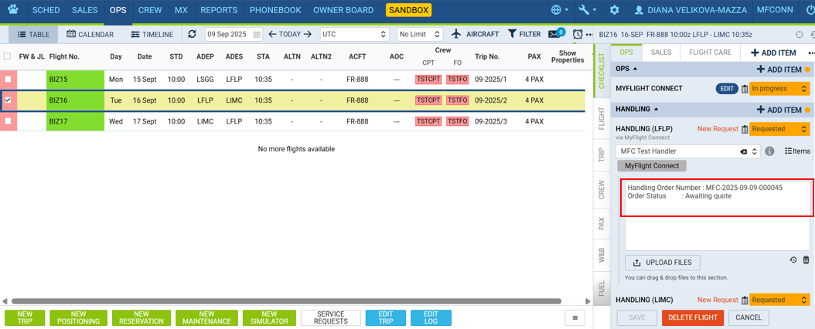Click the info icon beside MFC Test Handler
The image size is (815, 329).
click(770, 151)
